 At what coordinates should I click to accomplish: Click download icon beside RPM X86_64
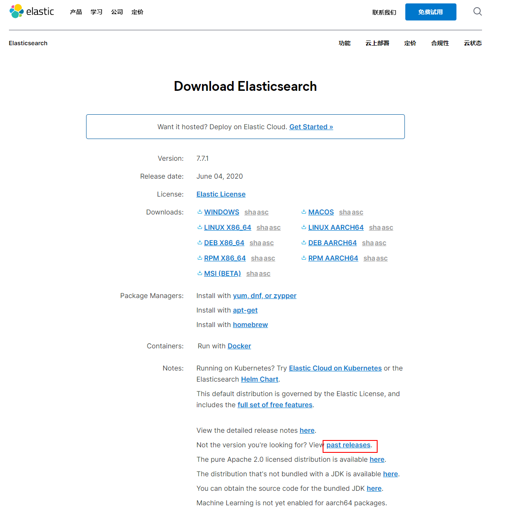point(200,258)
